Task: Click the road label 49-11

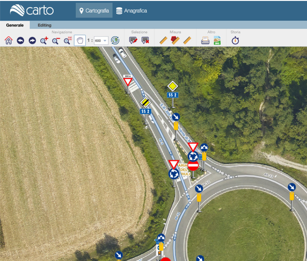Action: coord(177,216)
